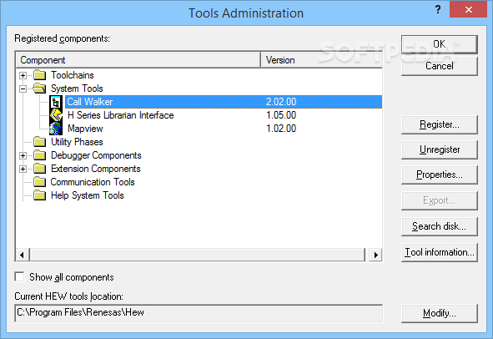Click the Version column header
This screenshot has height=339, width=493.
pos(322,60)
